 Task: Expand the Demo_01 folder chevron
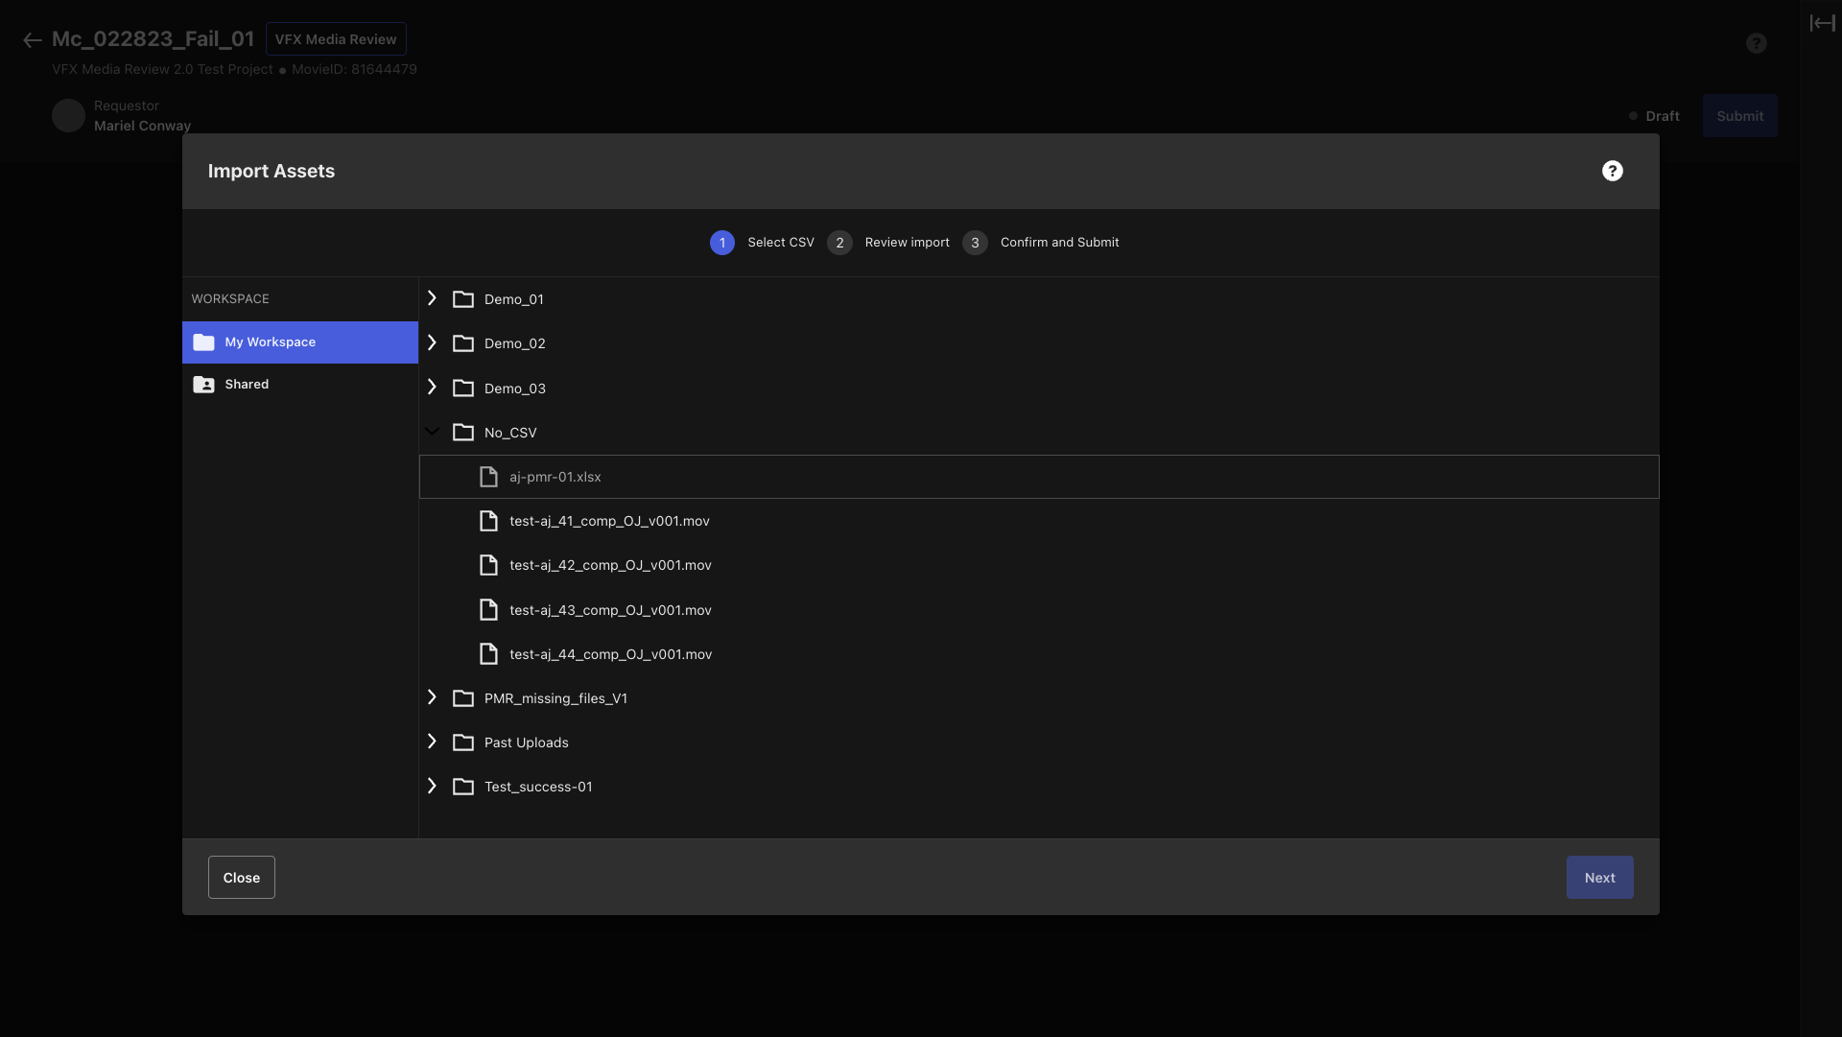pyautogui.click(x=432, y=298)
